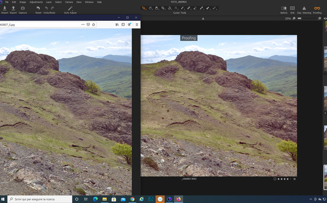Click the Capture camera icon
Viewport: 327px width, 203px height.
click(x=22, y=8)
